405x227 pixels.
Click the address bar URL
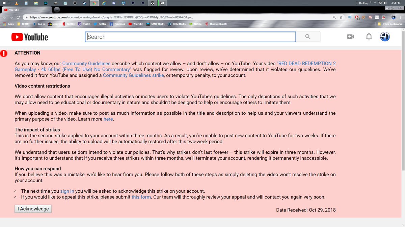click(x=111, y=17)
